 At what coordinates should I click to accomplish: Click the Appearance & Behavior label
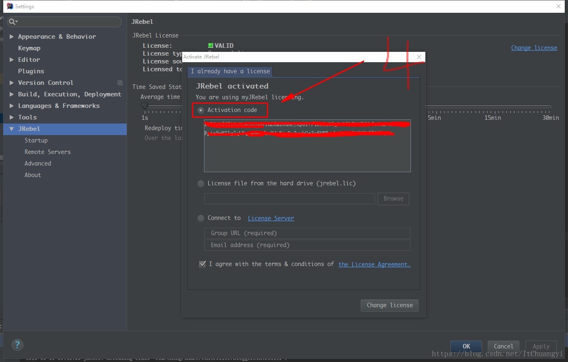click(x=57, y=37)
